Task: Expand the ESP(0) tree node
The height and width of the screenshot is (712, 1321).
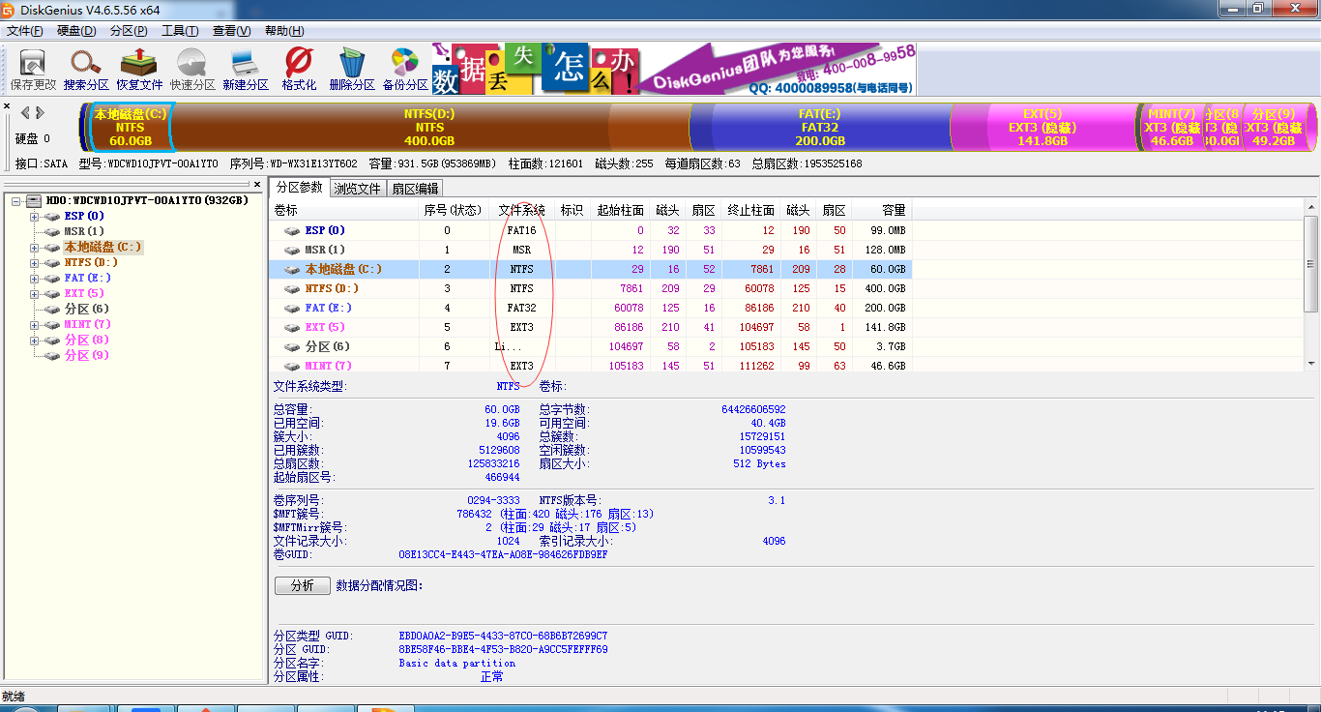Action: [x=35, y=217]
